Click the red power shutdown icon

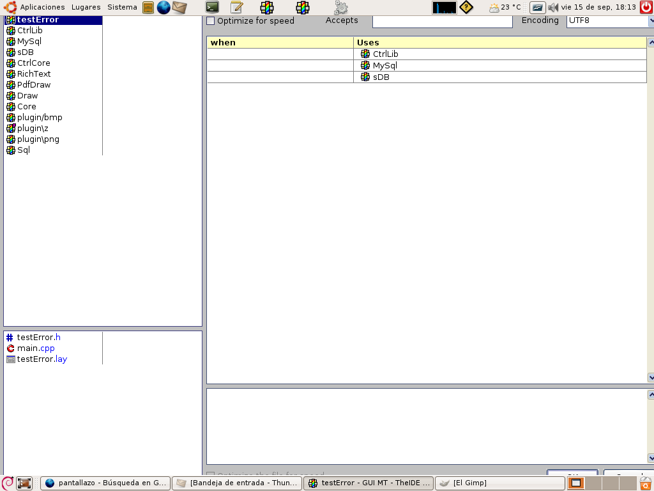pos(646,8)
